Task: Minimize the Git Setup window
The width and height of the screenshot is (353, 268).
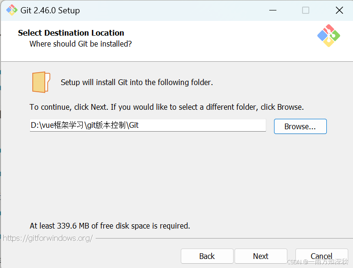Action: point(273,10)
